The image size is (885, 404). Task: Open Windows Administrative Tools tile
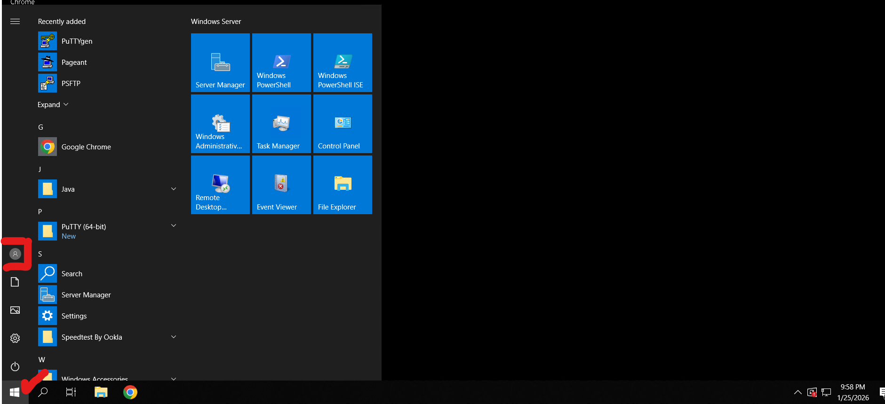pos(220,124)
